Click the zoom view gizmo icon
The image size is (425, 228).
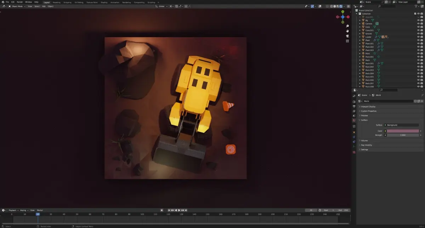point(347,26)
